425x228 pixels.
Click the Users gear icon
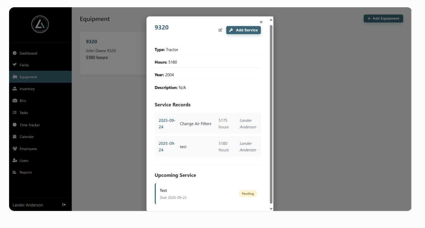(15, 160)
